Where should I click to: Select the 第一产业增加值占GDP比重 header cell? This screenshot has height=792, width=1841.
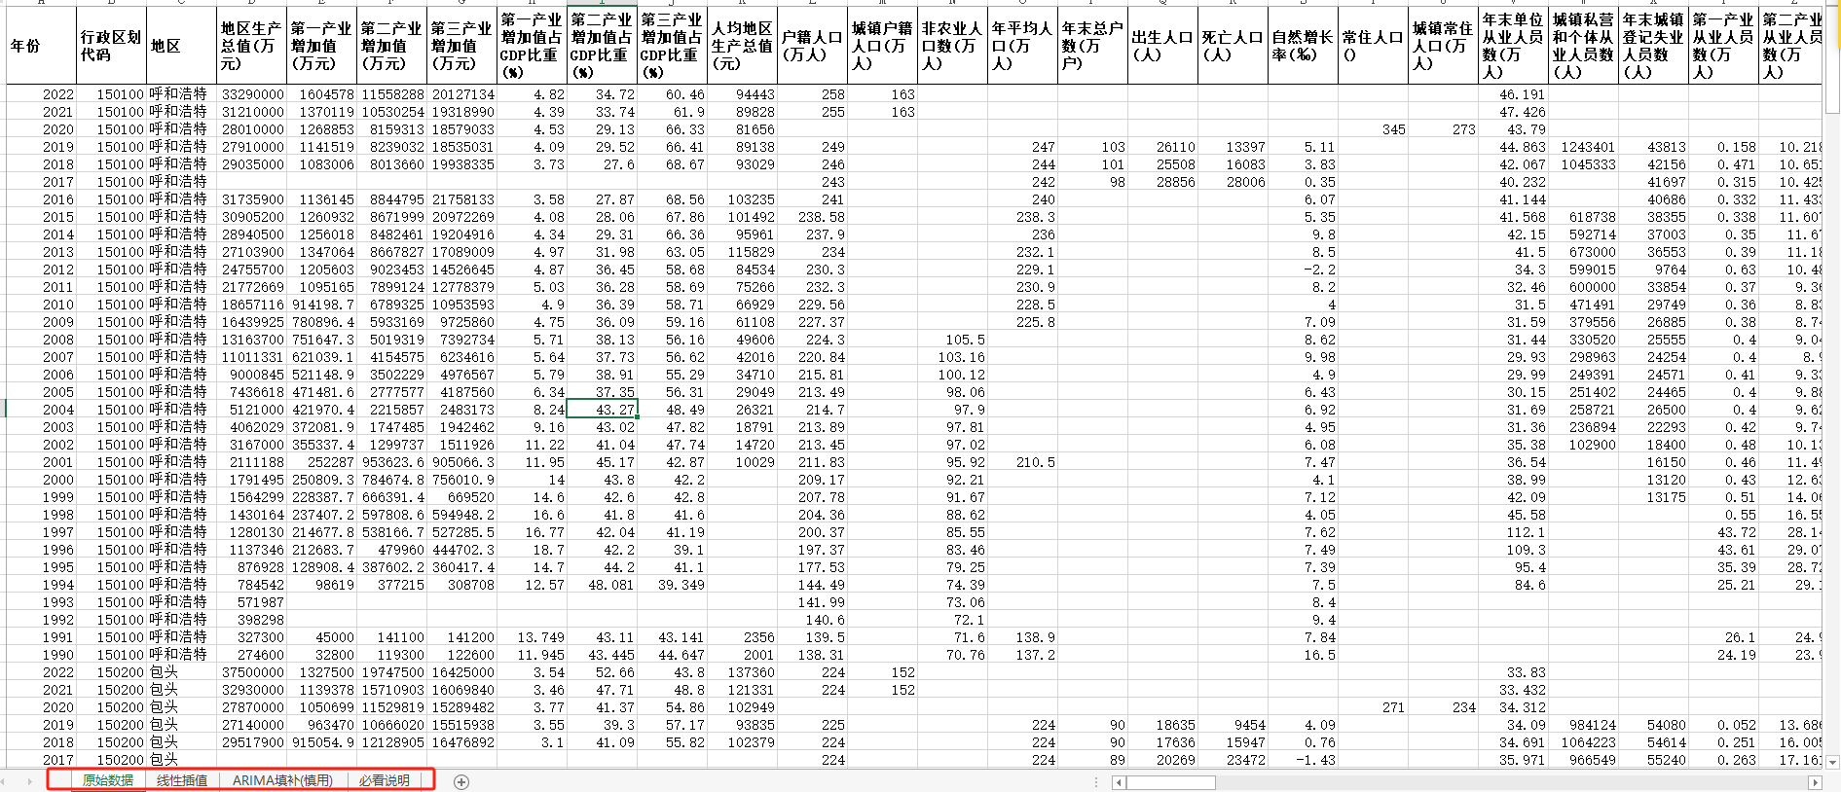click(x=532, y=46)
